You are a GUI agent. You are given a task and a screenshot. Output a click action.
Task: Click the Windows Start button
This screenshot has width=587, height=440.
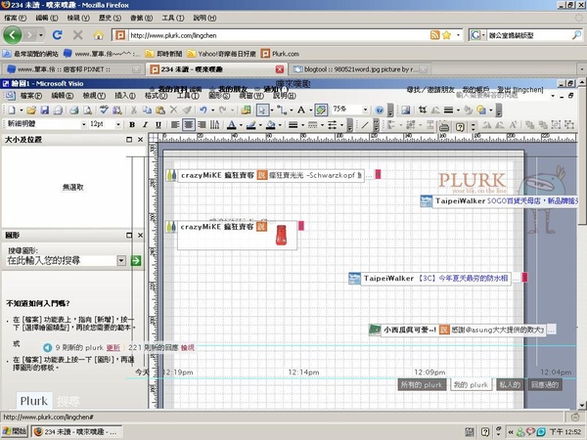coord(15,431)
